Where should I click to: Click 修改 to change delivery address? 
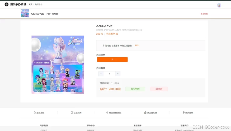[x=137, y=45]
